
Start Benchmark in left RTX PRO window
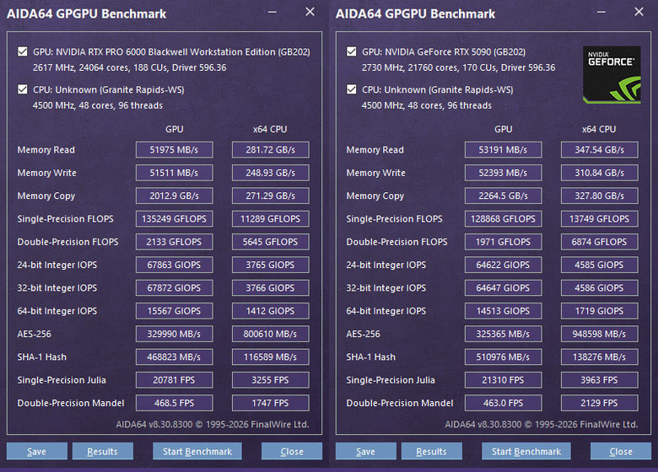click(x=197, y=451)
